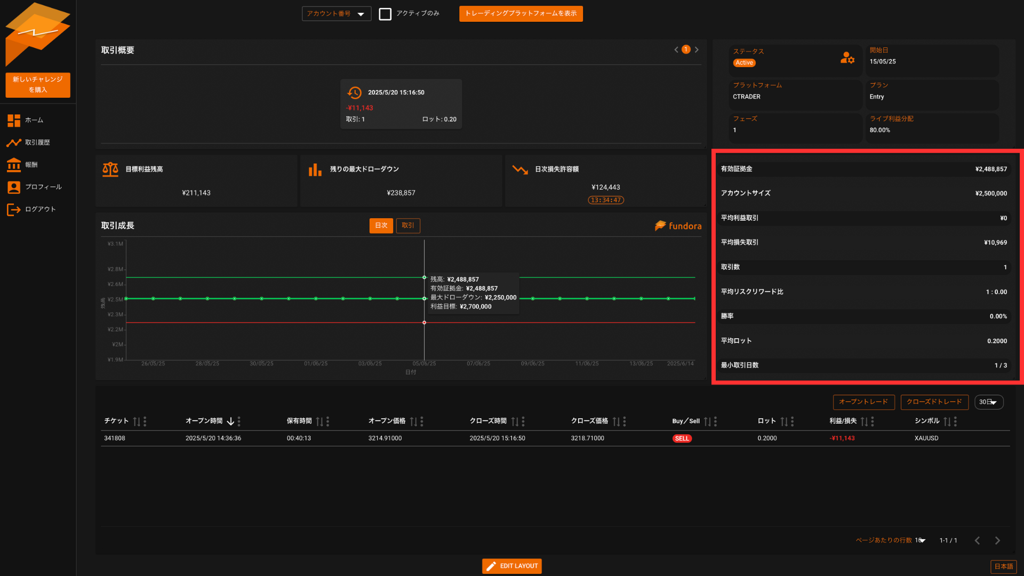Viewport: 1024px width, 576px height.
Task: Open ページあたりの行数 dropdown
Action: (920, 540)
